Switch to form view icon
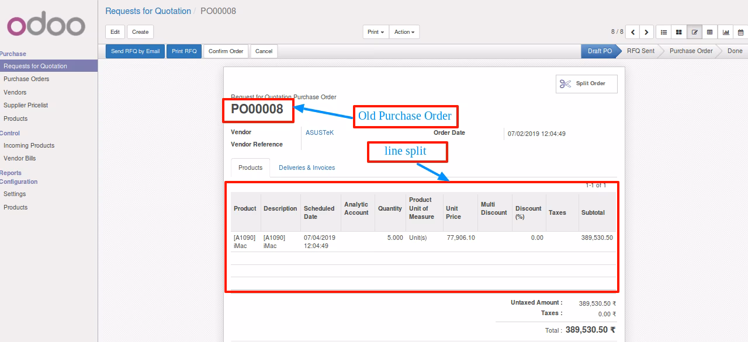 (x=694, y=32)
